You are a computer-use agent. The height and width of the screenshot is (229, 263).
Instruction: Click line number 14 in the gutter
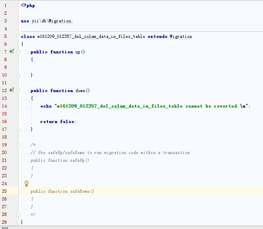[4, 106]
